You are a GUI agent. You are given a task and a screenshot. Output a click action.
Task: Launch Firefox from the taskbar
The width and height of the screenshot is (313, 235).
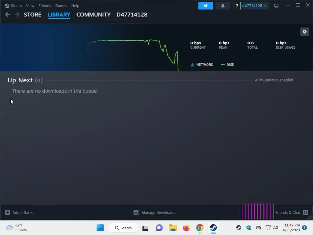click(186, 228)
